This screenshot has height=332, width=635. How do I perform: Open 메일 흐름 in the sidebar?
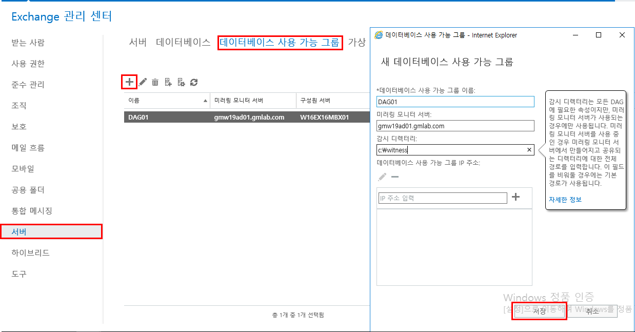[28, 148]
